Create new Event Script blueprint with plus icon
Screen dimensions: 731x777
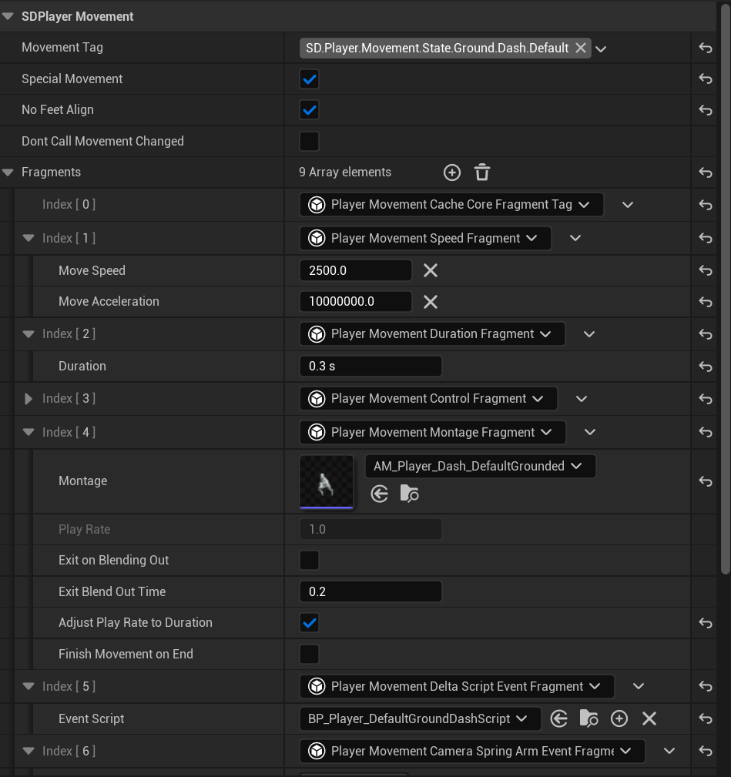pyautogui.click(x=619, y=718)
